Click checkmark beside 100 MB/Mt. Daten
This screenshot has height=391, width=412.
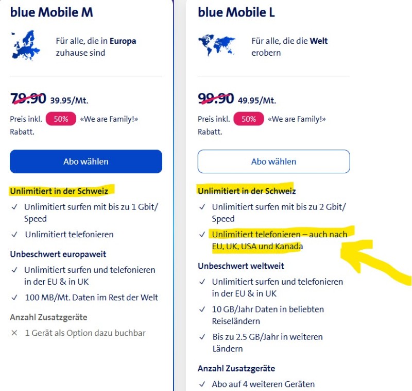14,298
